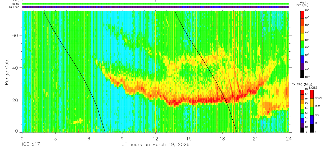Click the x-axis tick label '18'
Image resolution: width=325 pixels, height=150 pixels.
(x=222, y=138)
